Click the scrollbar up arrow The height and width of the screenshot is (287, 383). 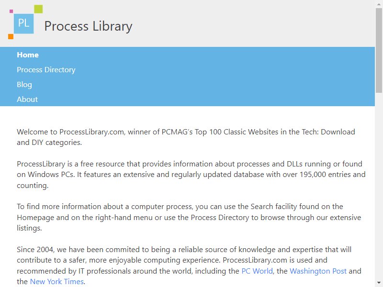[379, 4]
